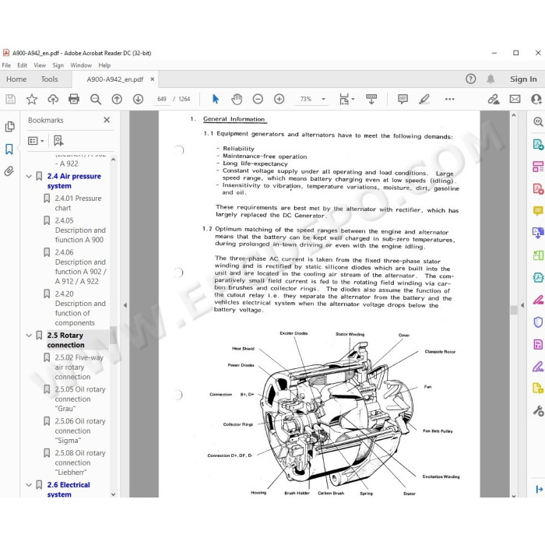
Task: Open bookmark 2.5.06 Oil rotary connection Sigma
Action: 80,431
